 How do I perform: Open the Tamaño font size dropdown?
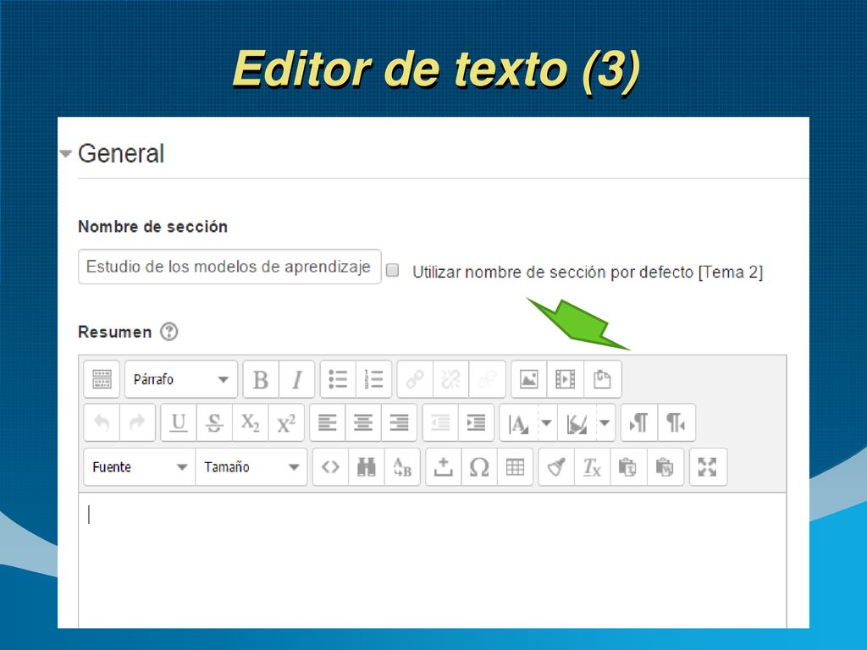tap(251, 467)
